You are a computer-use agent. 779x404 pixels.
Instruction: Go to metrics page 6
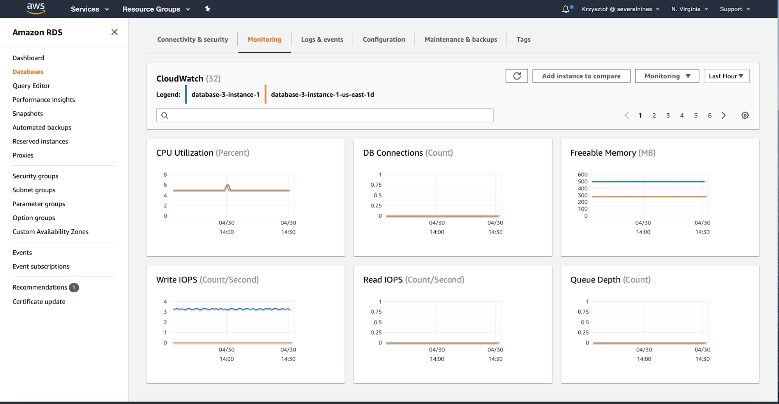[710, 115]
